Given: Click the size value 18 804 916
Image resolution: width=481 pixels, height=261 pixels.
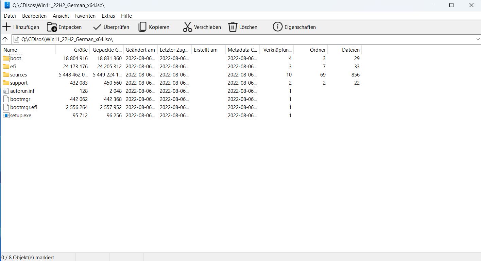Looking at the screenshot, I should point(75,58).
